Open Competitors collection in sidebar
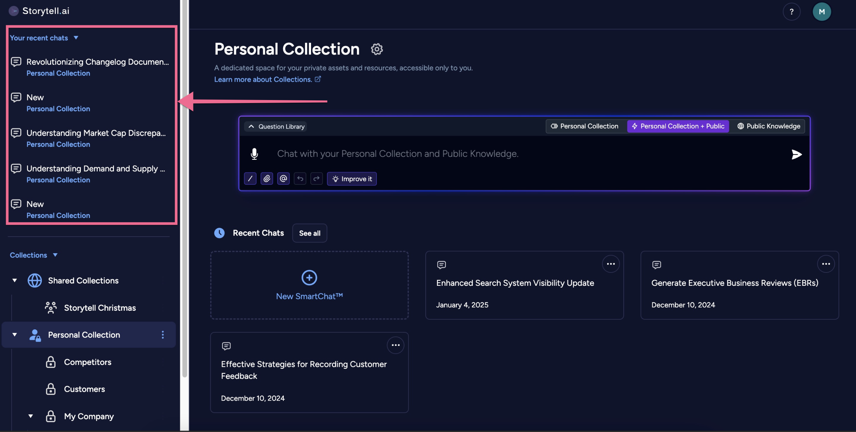This screenshot has height=432, width=856. pyautogui.click(x=87, y=362)
